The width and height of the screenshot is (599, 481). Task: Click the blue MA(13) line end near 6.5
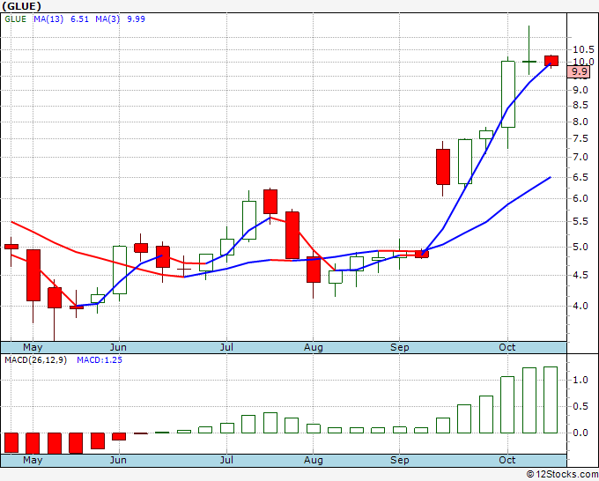point(550,178)
